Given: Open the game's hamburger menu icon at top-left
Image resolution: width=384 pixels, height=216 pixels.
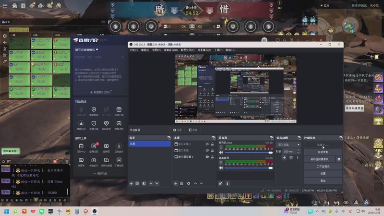Looking at the screenshot, I should coord(5,5).
